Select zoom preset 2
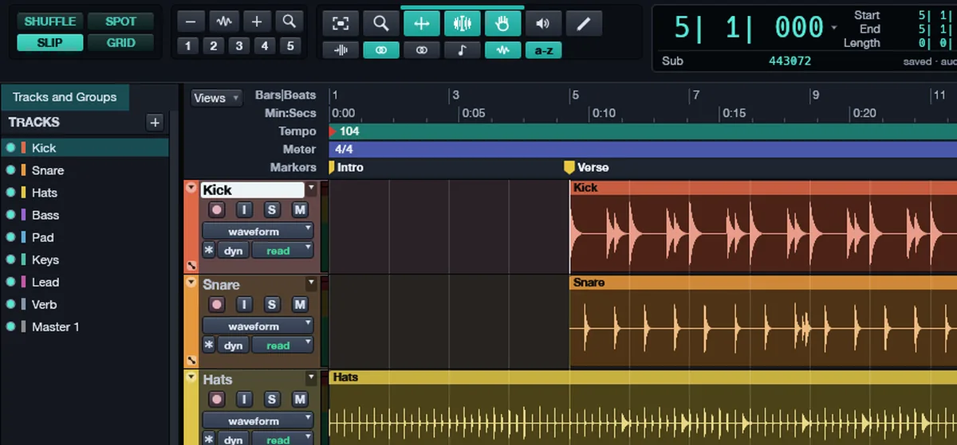 click(x=213, y=46)
